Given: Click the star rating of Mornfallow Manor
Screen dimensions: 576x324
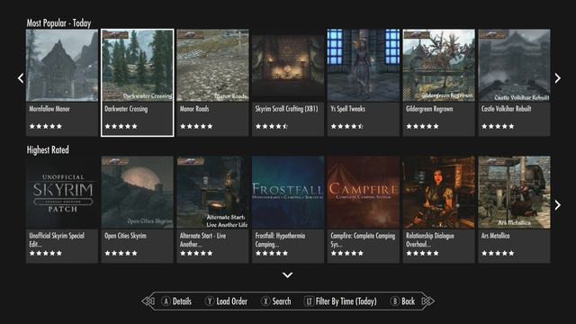Looking at the screenshot, I should (x=46, y=126).
